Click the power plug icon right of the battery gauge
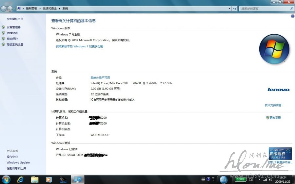The height and width of the screenshot is (184, 295). coord(251,179)
